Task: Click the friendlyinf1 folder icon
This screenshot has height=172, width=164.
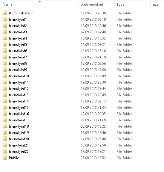Action: (5, 19)
